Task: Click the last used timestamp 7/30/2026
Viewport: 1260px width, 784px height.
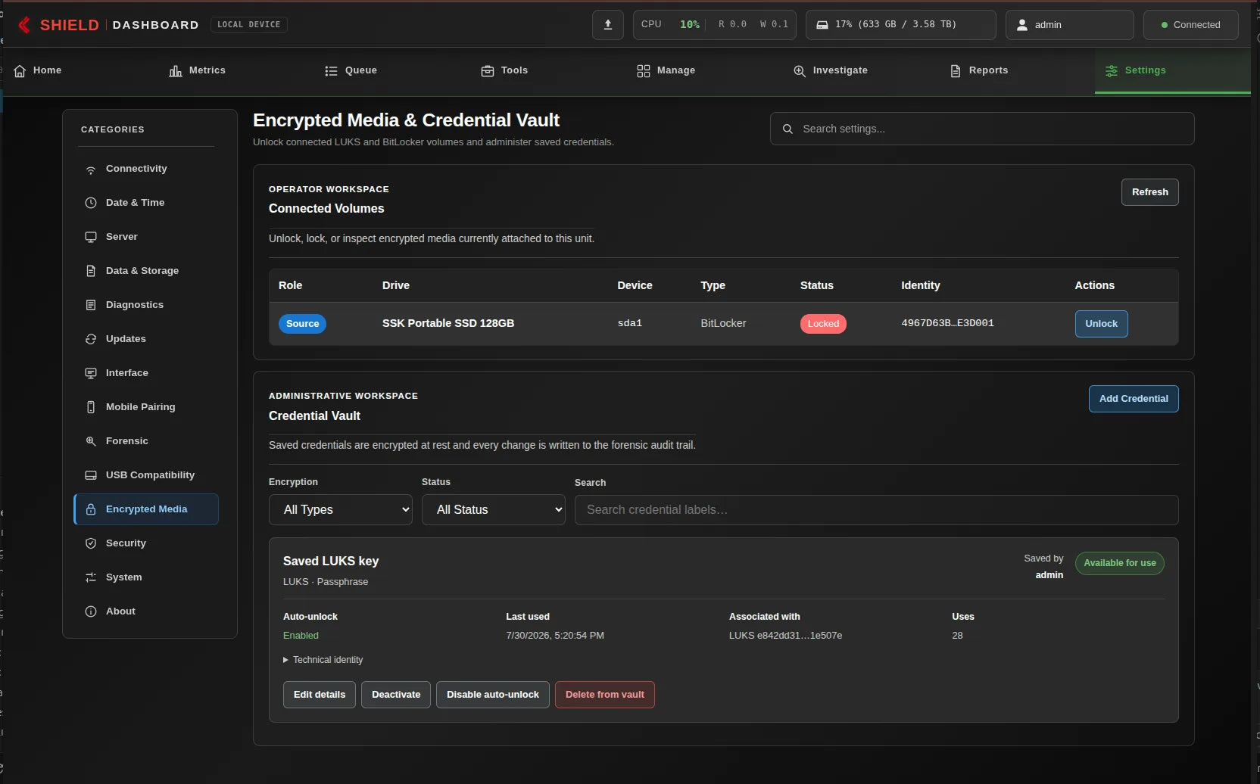Action: pos(555,636)
